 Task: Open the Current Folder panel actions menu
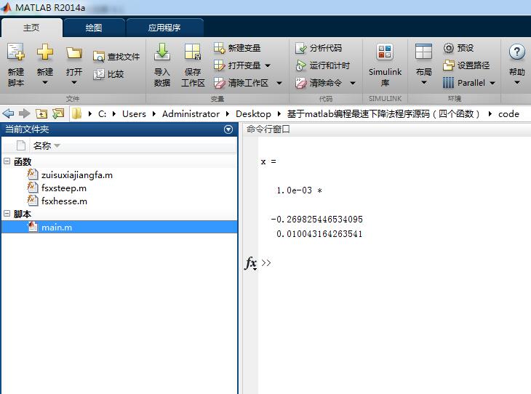(x=228, y=129)
